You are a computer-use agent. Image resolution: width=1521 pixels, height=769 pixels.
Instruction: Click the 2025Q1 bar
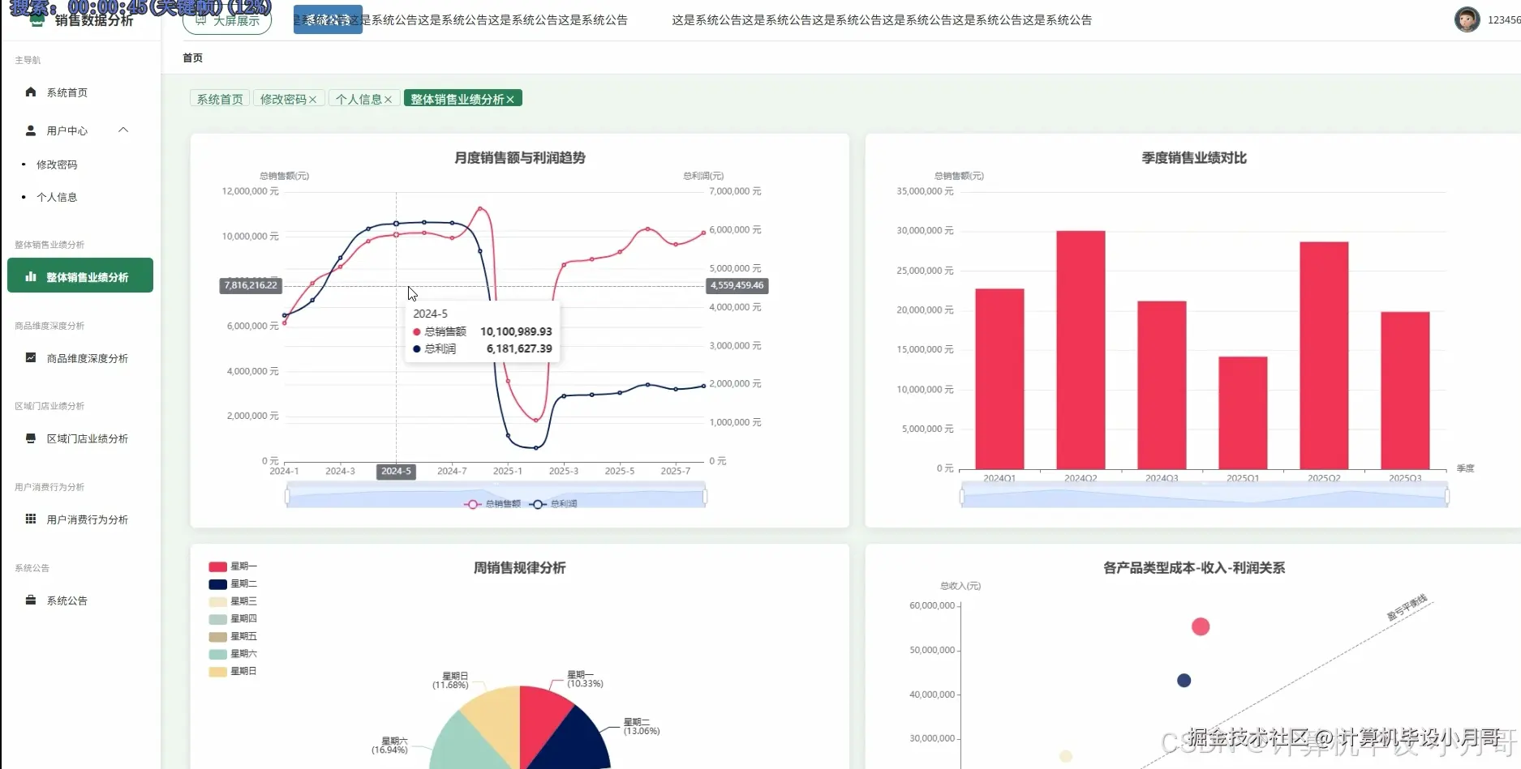tap(1243, 412)
